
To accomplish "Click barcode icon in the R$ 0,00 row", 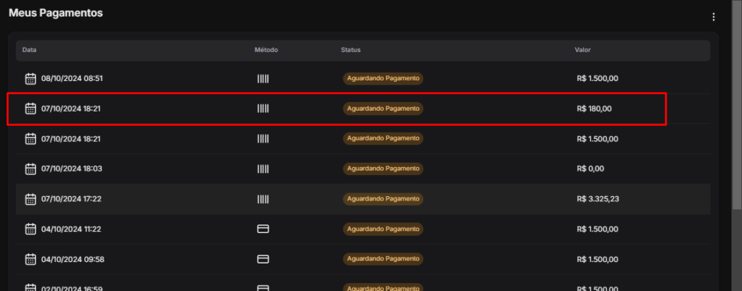I will 263,169.
